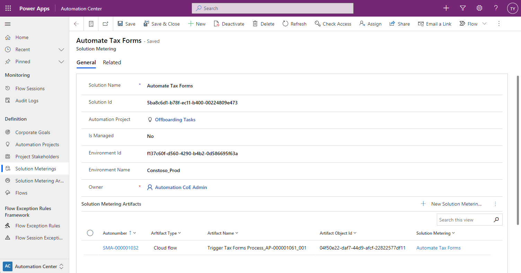
Task: Click the help question mark icon
Action: pyautogui.click(x=496, y=8)
